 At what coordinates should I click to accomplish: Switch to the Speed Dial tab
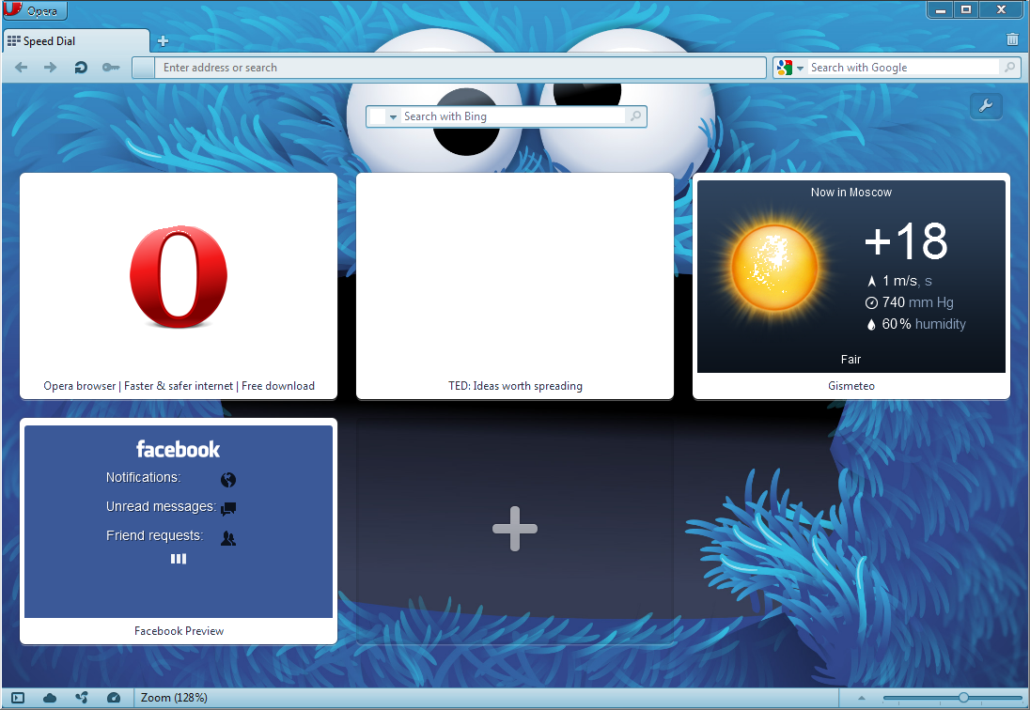(75, 40)
